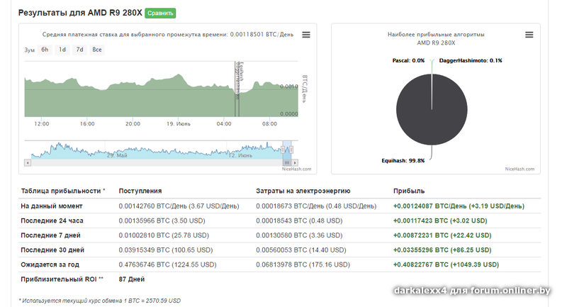Click the Equihash pie slice
Screen dimensions: 567x307
[431, 106]
